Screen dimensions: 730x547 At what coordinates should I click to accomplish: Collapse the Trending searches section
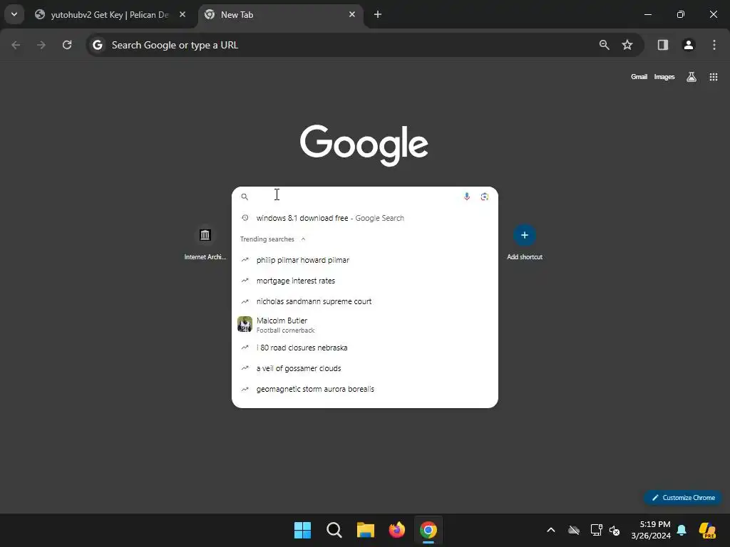(x=303, y=239)
